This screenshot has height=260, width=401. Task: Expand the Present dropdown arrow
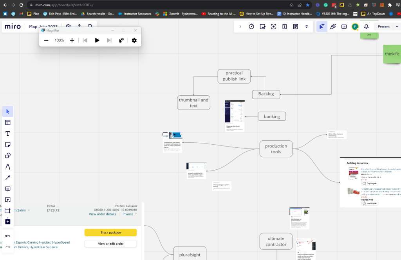click(x=397, y=27)
